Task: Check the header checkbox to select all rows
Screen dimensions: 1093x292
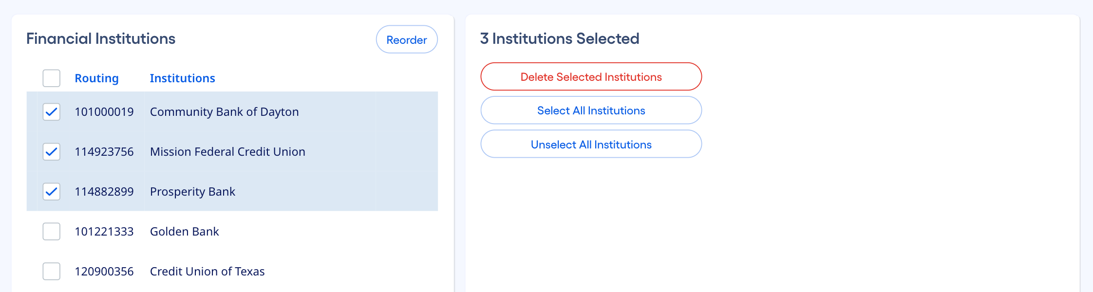Action: (51, 78)
